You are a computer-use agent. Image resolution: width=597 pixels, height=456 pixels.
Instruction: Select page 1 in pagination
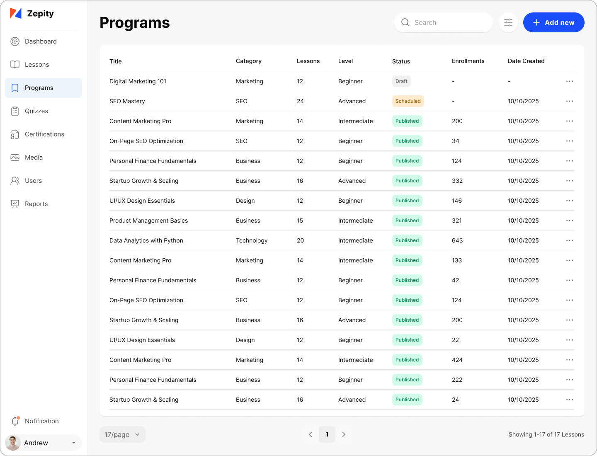[327, 434]
